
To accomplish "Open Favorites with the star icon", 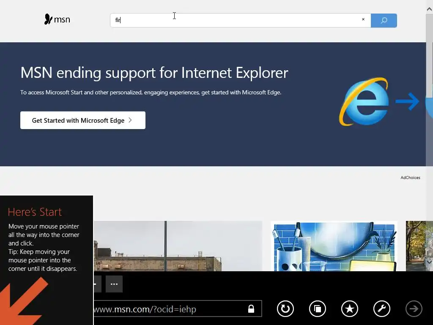I will pyautogui.click(x=350, y=308).
